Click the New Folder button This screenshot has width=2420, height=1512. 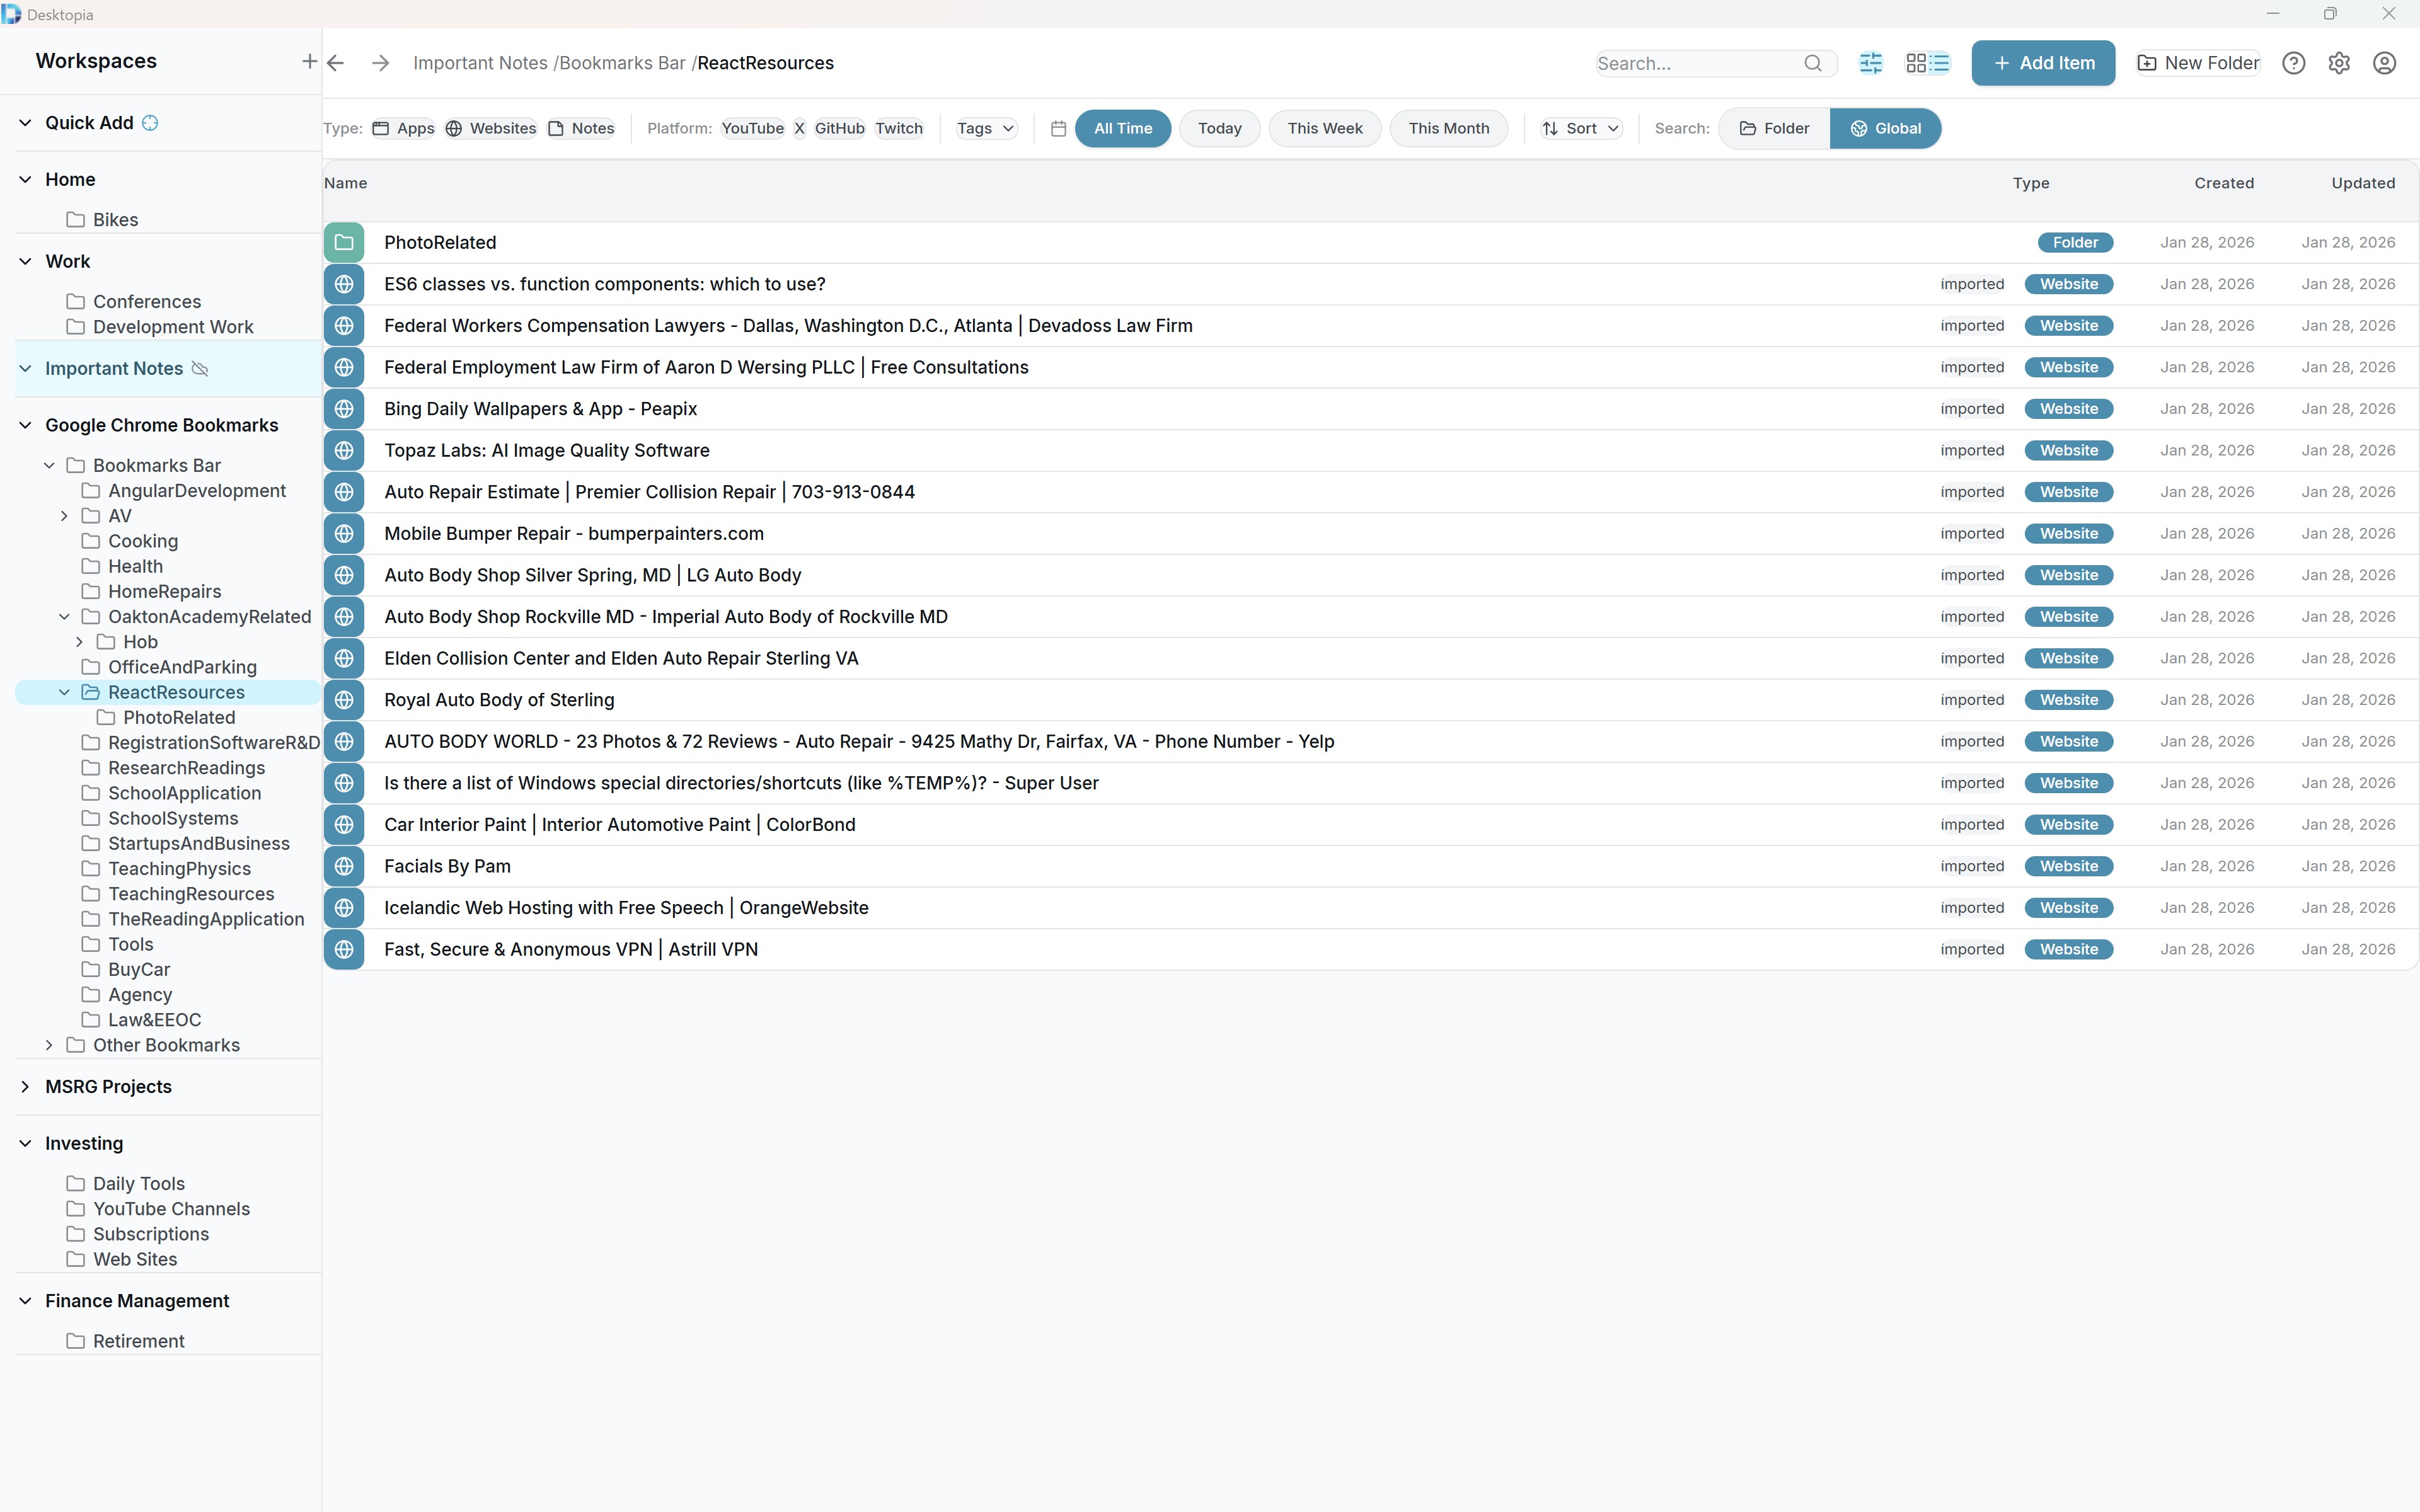2196,62
